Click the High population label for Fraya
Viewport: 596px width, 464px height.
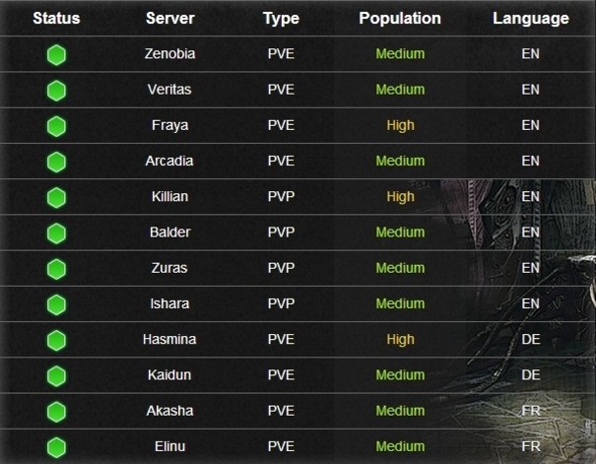pos(400,125)
